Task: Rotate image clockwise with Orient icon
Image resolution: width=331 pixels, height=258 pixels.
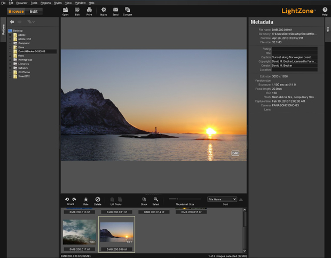Action: tap(74, 199)
